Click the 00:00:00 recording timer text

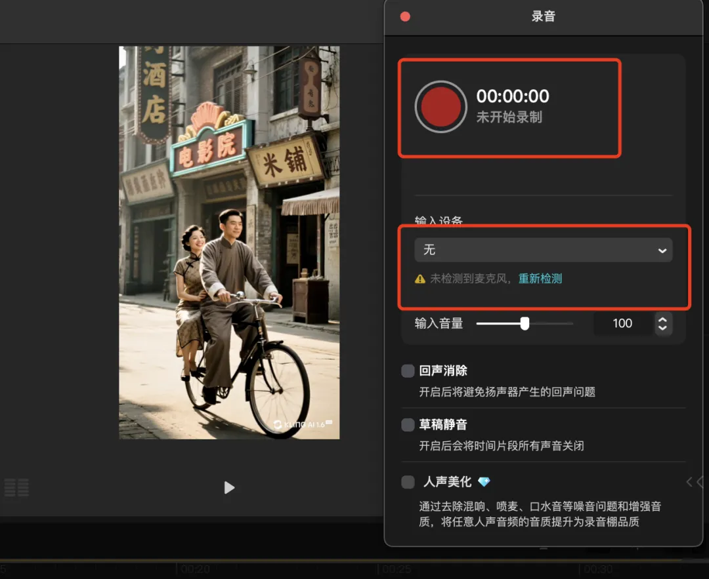pos(512,96)
